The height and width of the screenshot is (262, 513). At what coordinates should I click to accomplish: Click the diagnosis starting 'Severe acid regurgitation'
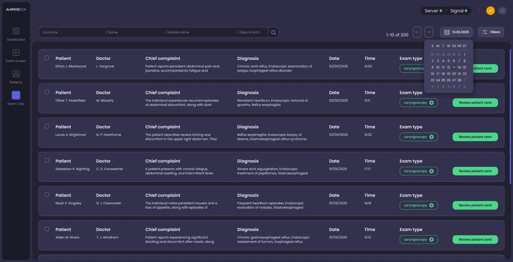coord(273,171)
